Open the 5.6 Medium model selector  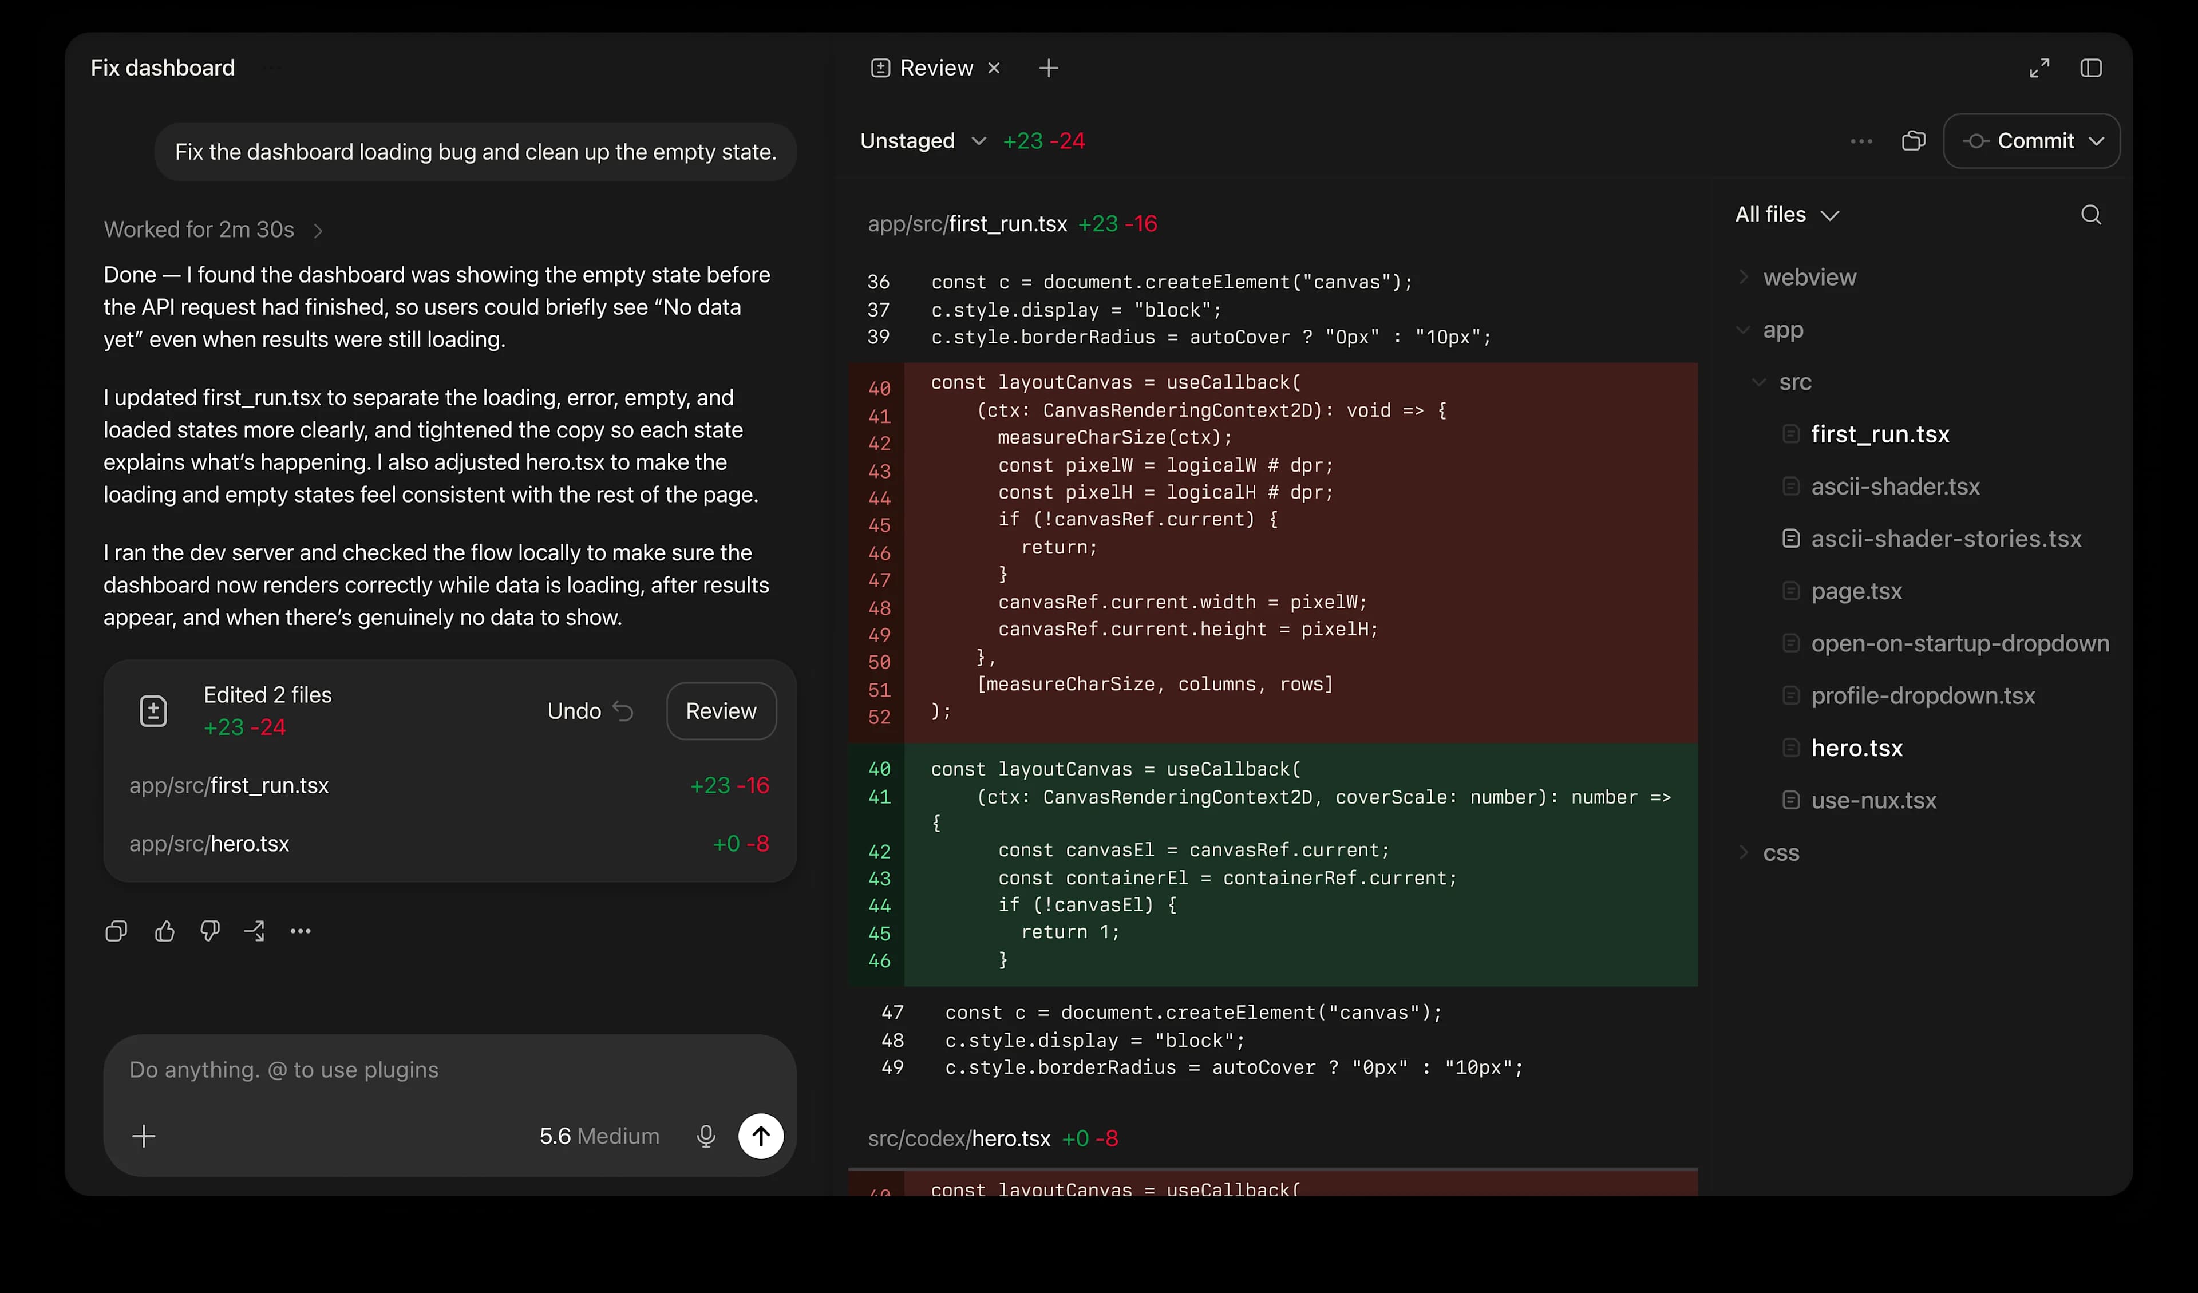(599, 1136)
